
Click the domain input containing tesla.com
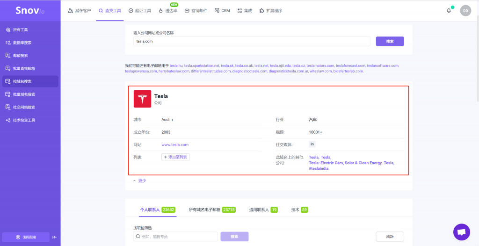click(x=252, y=42)
